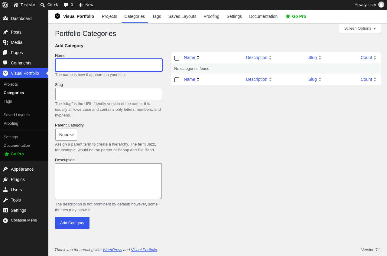The image size is (387, 256).
Task: Toggle select-all checkbox in table footer
Action: tap(177, 80)
